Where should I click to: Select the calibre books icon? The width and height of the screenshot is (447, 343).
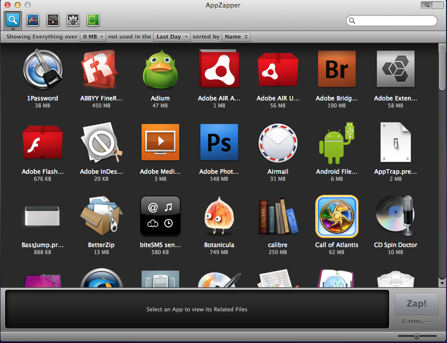(x=278, y=216)
